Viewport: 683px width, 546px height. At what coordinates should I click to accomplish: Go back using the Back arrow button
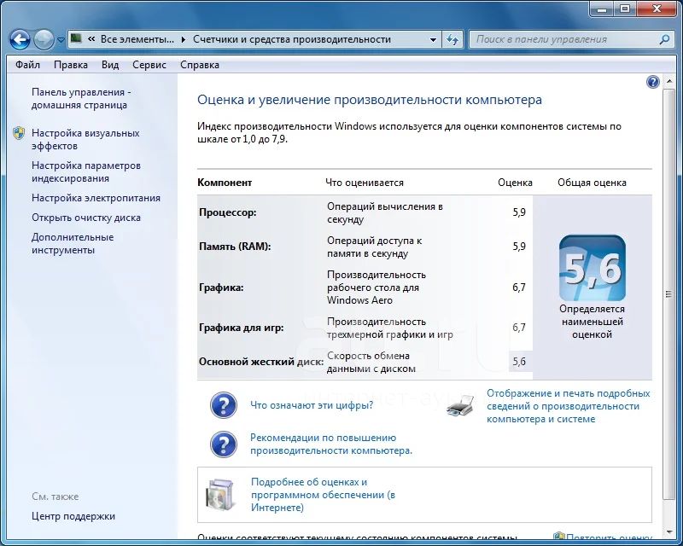20,39
